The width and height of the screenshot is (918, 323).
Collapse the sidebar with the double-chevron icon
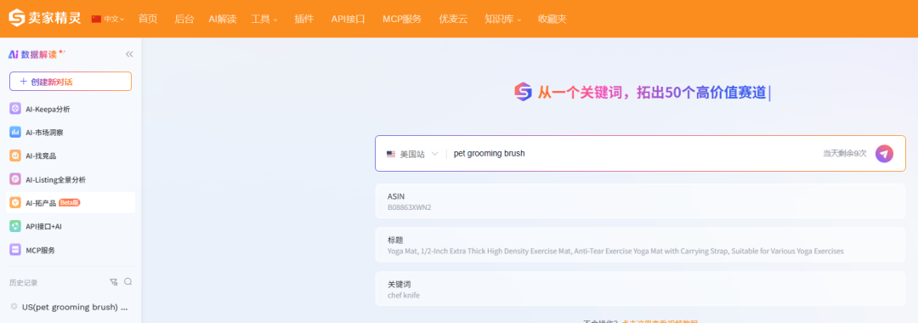[129, 54]
